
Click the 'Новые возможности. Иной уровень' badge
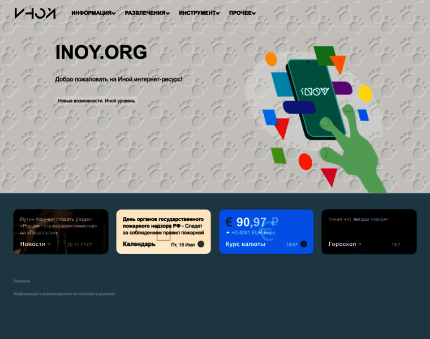coord(97,101)
